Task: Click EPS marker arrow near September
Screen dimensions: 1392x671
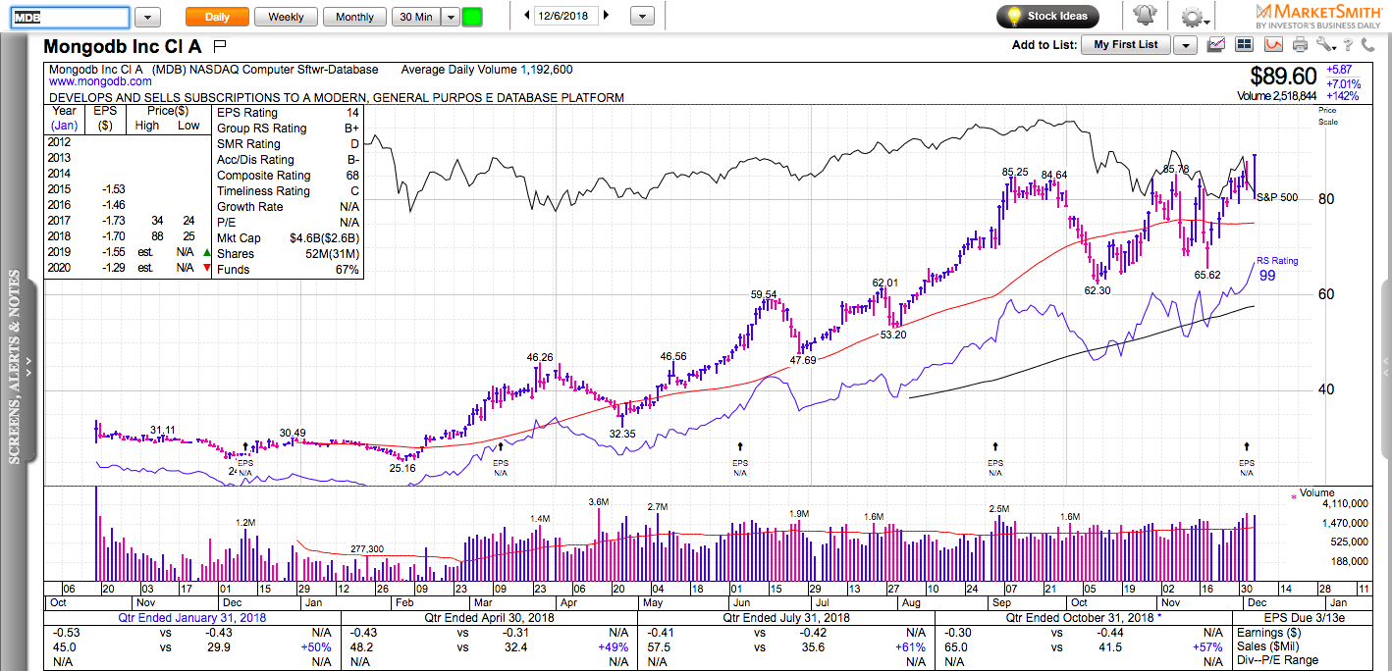Action: (x=995, y=446)
